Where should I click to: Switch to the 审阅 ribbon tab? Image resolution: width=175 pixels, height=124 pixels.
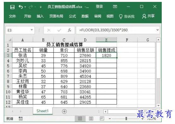click(x=98, y=16)
